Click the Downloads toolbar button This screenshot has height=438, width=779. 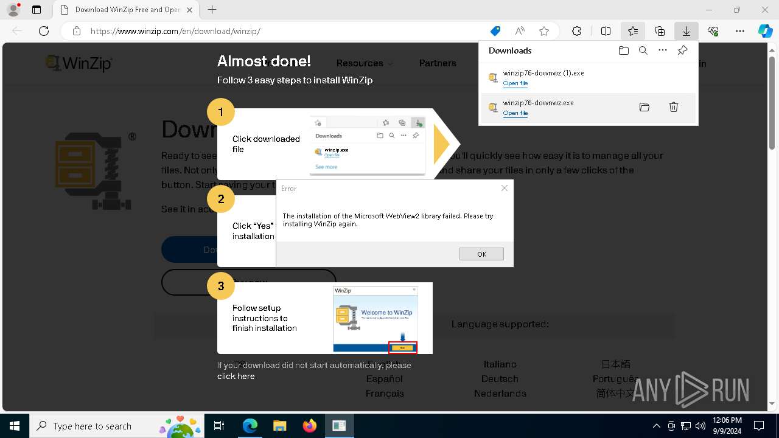pyautogui.click(x=686, y=31)
